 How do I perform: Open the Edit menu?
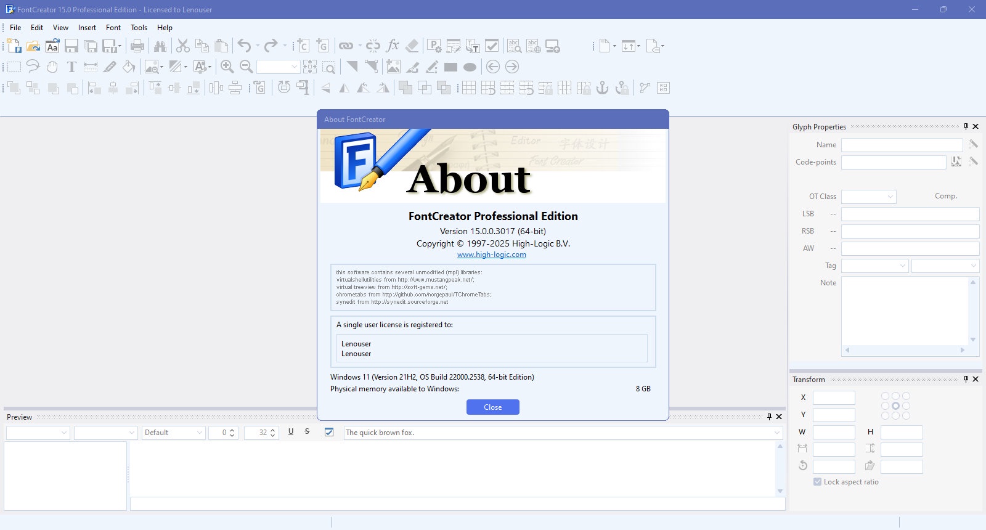37,28
